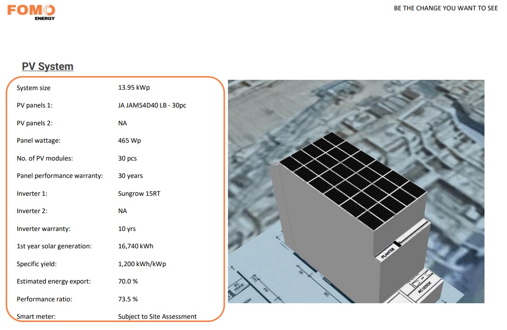Click the 'Performance ratio:' label
507x330 pixels.
click(44, 299)
